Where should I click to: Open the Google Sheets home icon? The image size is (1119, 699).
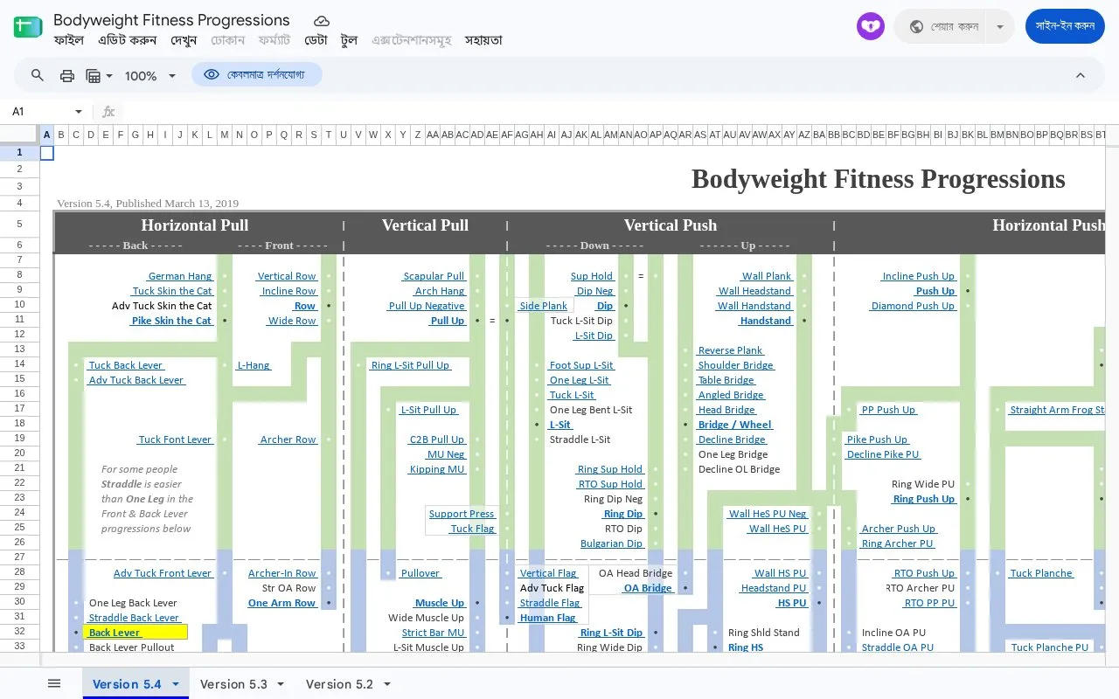(x=28, y=27)
